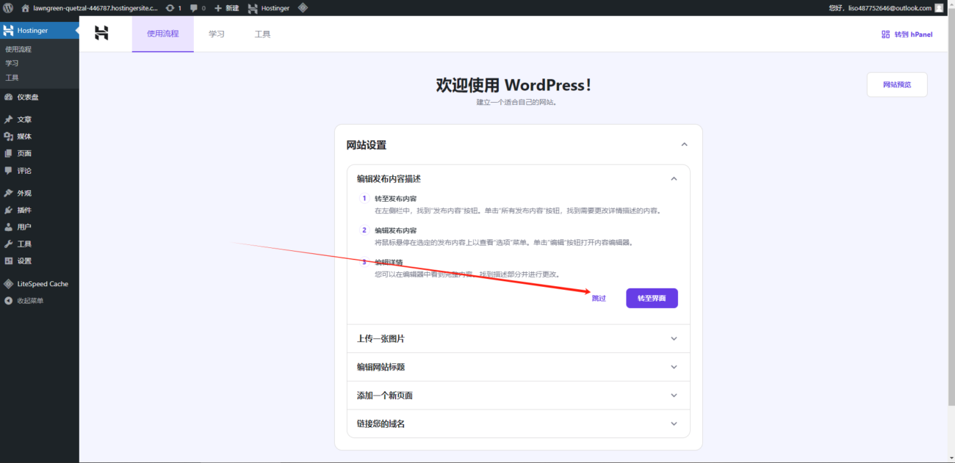Open 插件 plug icon in sidebar
955x463 pixels.
pyautogui.click(x=9, y=210)
